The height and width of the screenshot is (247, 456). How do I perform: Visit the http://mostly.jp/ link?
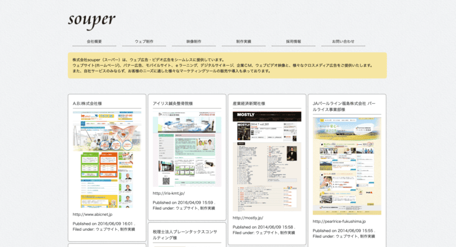(248, 218)
